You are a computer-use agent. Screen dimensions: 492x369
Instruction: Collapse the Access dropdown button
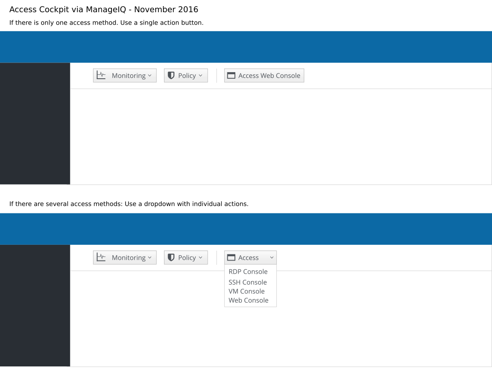click(x=251, y=258)
